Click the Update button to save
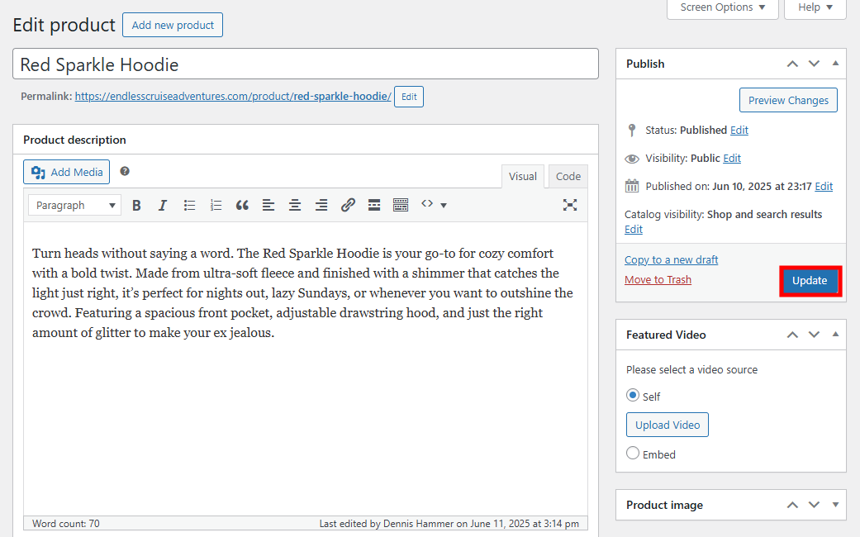Screen dimensions: 860x537 [x=810, y=280]
